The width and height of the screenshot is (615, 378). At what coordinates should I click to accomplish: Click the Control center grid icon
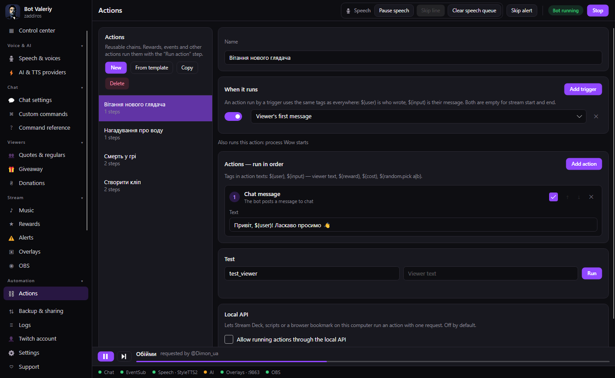pos(11,31)
